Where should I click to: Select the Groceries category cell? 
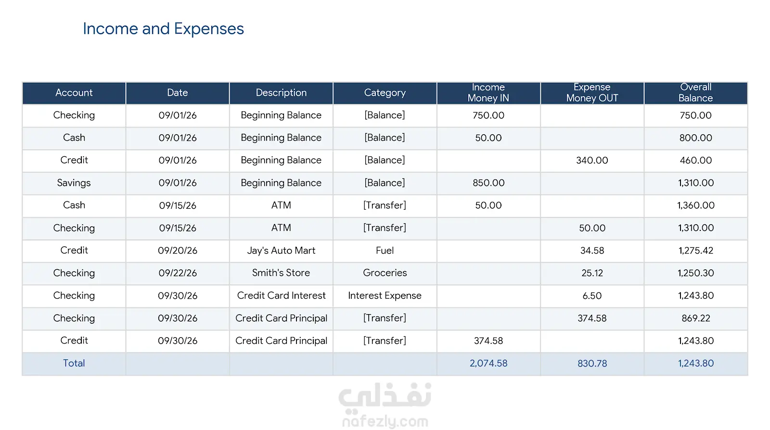[x=385, y=273]
